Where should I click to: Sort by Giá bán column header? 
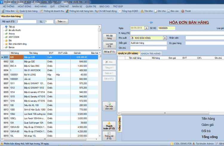77,53
